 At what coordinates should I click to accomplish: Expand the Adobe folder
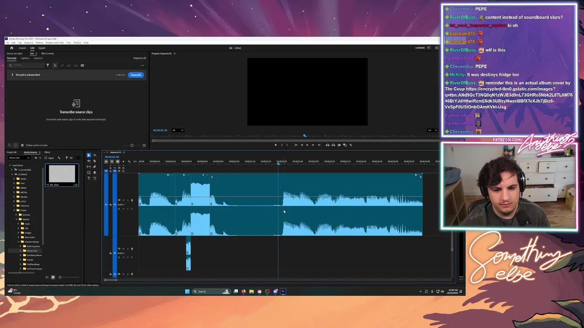point(14,179)
